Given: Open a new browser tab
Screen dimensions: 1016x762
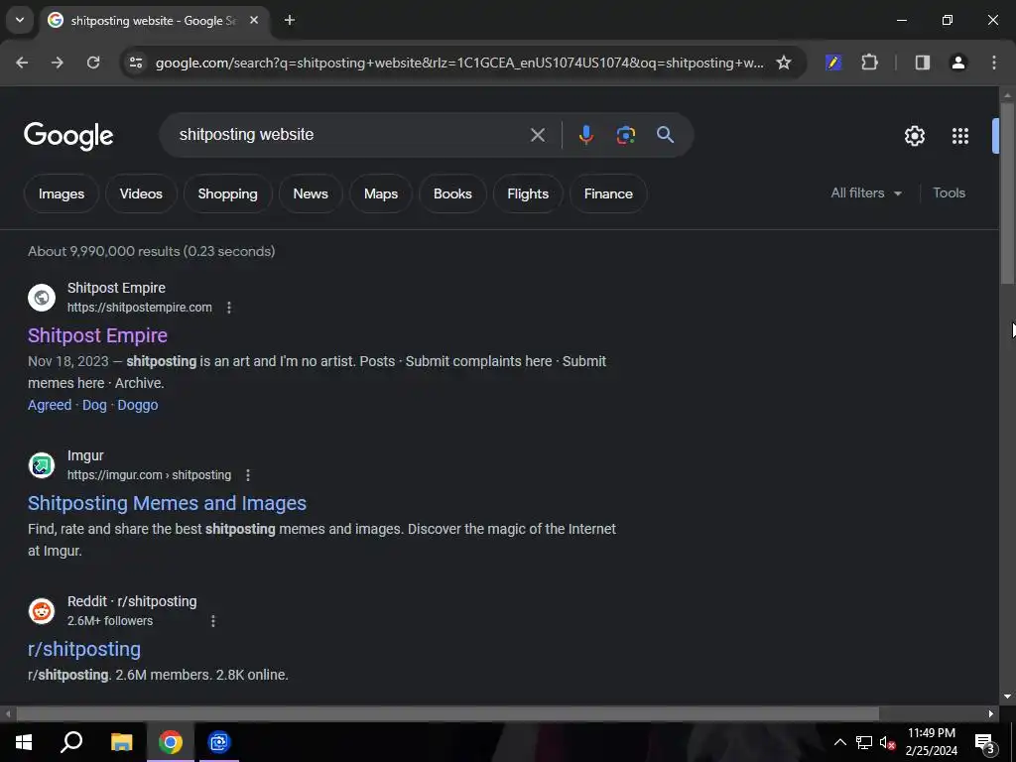Looking at the screenshot, I should (290, 20).
